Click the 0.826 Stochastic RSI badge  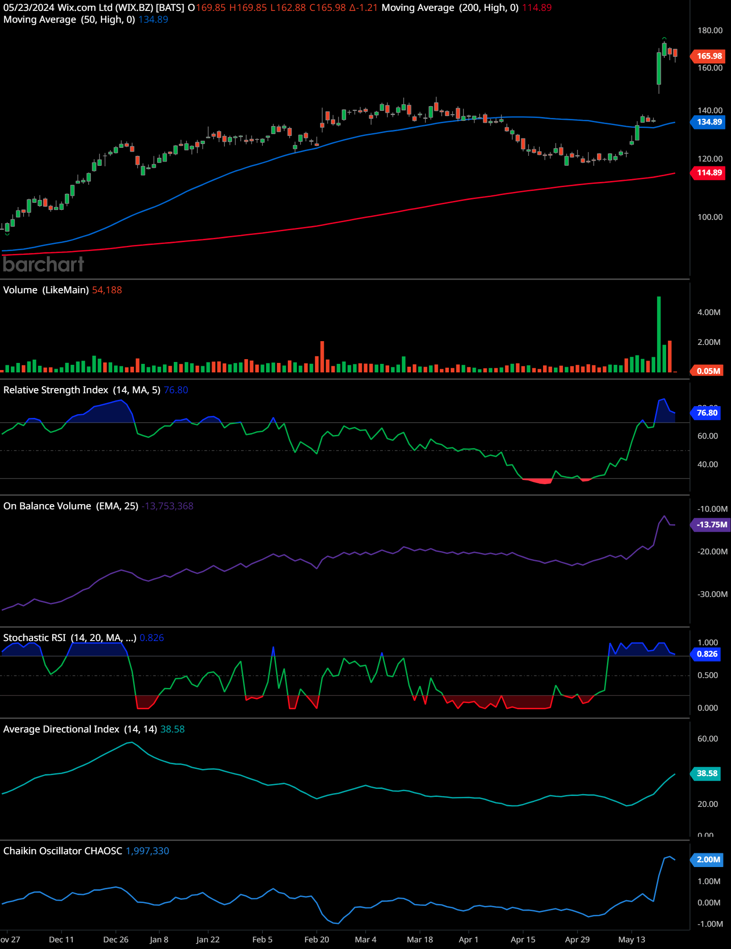[x=706, y=654]
